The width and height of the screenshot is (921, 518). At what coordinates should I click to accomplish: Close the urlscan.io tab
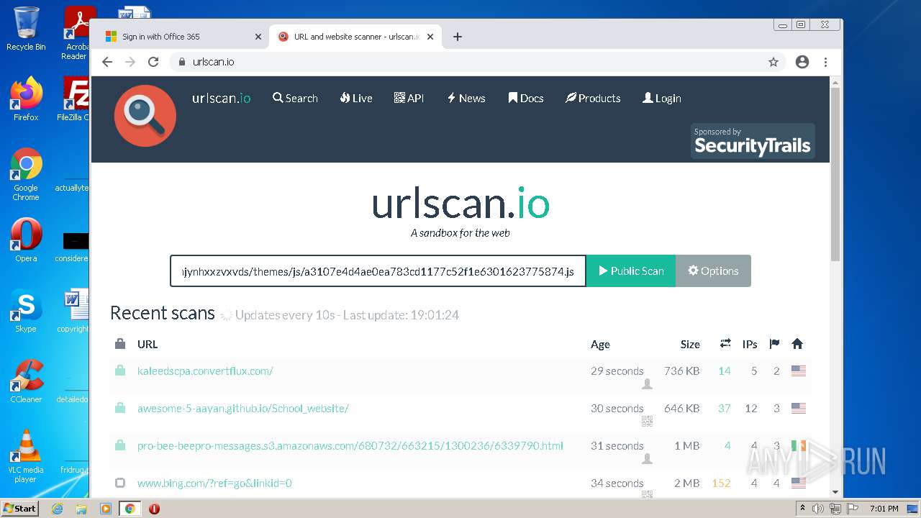click(x=430, y=37)
